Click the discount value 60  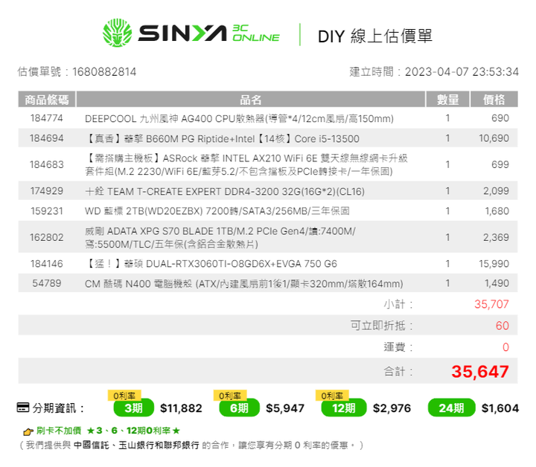(x=502, y=325)
